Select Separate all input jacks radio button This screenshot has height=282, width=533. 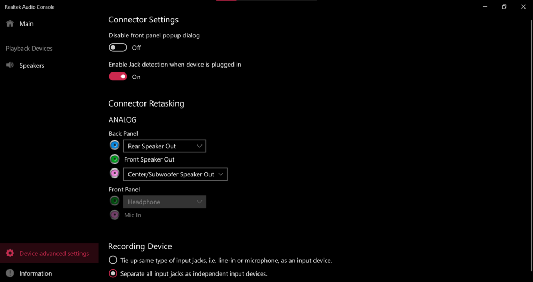pos(113,273)
